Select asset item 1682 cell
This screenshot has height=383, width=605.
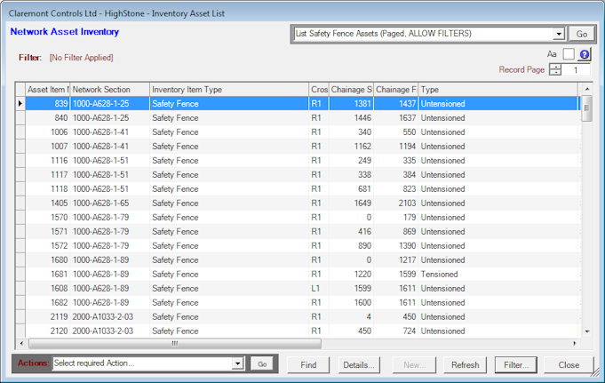click(48, 302)
